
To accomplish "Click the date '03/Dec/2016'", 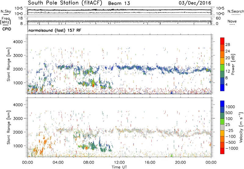I will (195, 3).
